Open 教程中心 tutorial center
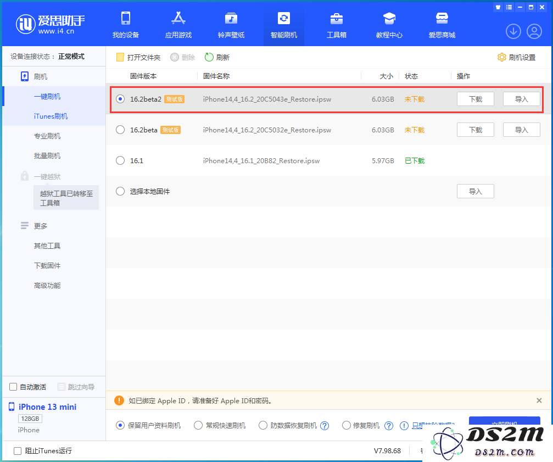Screen dimensions: 553x462 click(389, 24)
